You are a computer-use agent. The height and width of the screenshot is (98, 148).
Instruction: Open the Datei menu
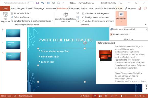pyautogui.click(x=5, y=8)
